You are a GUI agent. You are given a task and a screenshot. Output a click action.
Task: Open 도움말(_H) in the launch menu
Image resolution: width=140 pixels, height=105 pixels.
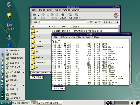(x=15, y=89)
